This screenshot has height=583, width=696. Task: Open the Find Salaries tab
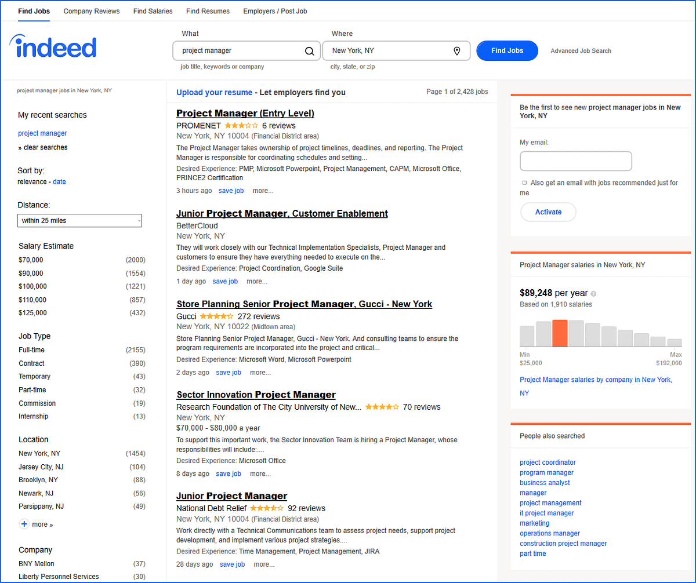[153, 11]
